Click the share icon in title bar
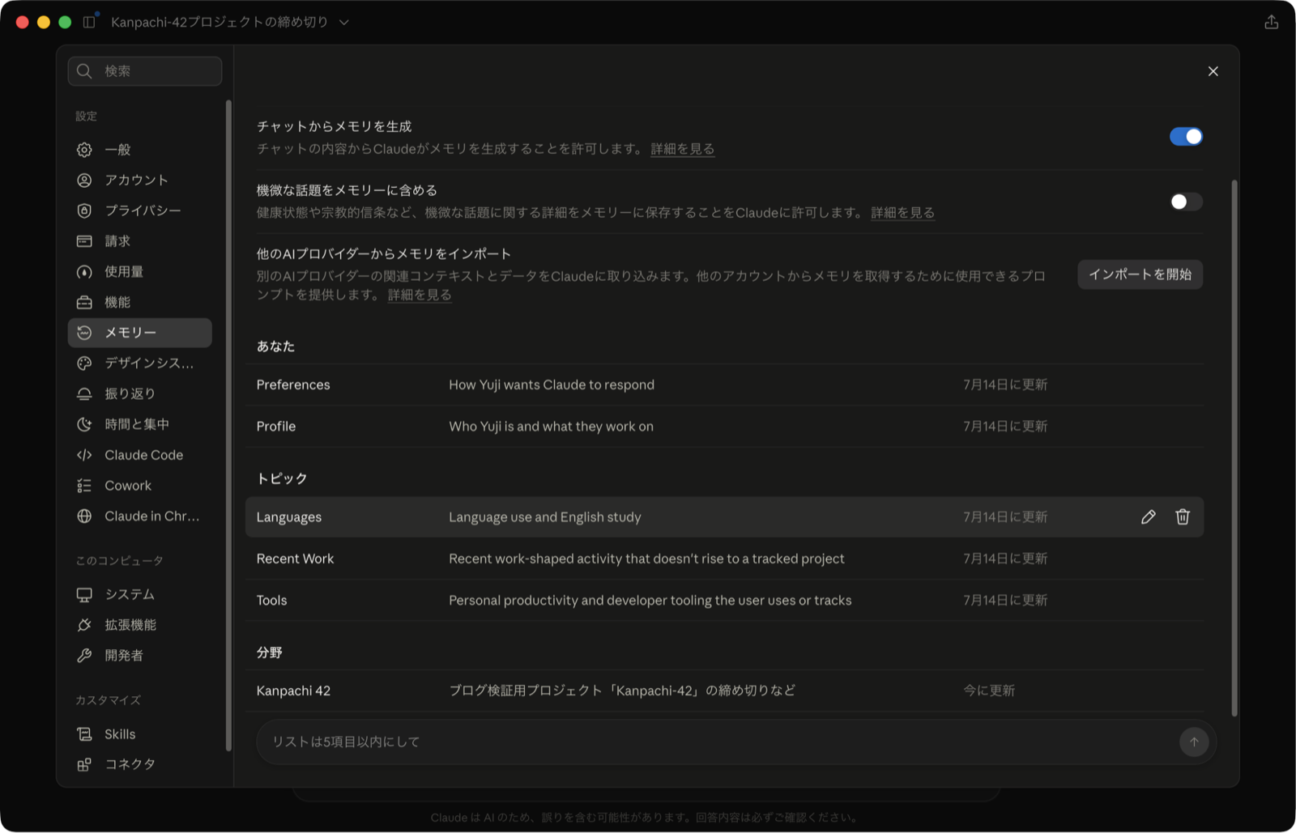 pyautogui.click(x=1271, y=22)
